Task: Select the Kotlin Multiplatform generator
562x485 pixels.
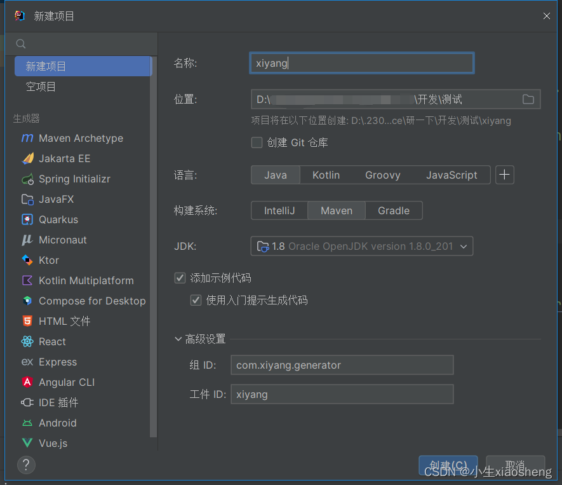Action: point(81,280)
